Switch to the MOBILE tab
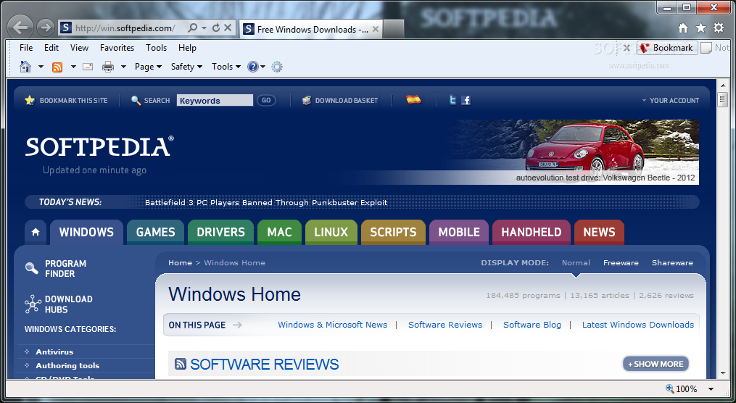The height and width of the screenshot is (403, 736). click(x=459, y=232)
